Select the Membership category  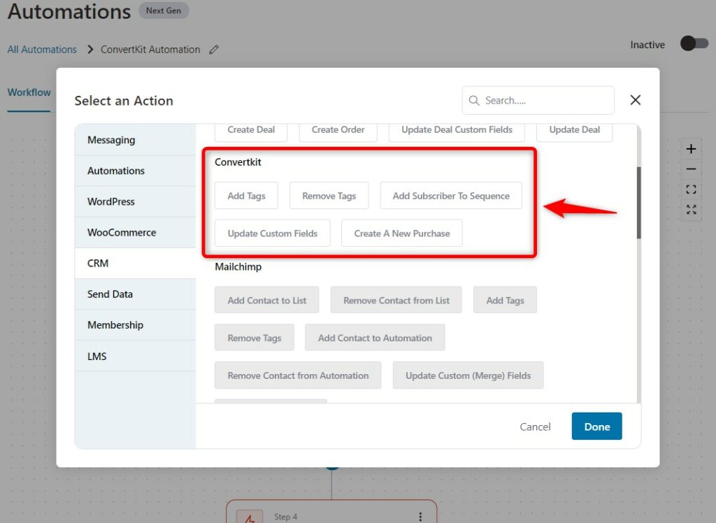135,324
